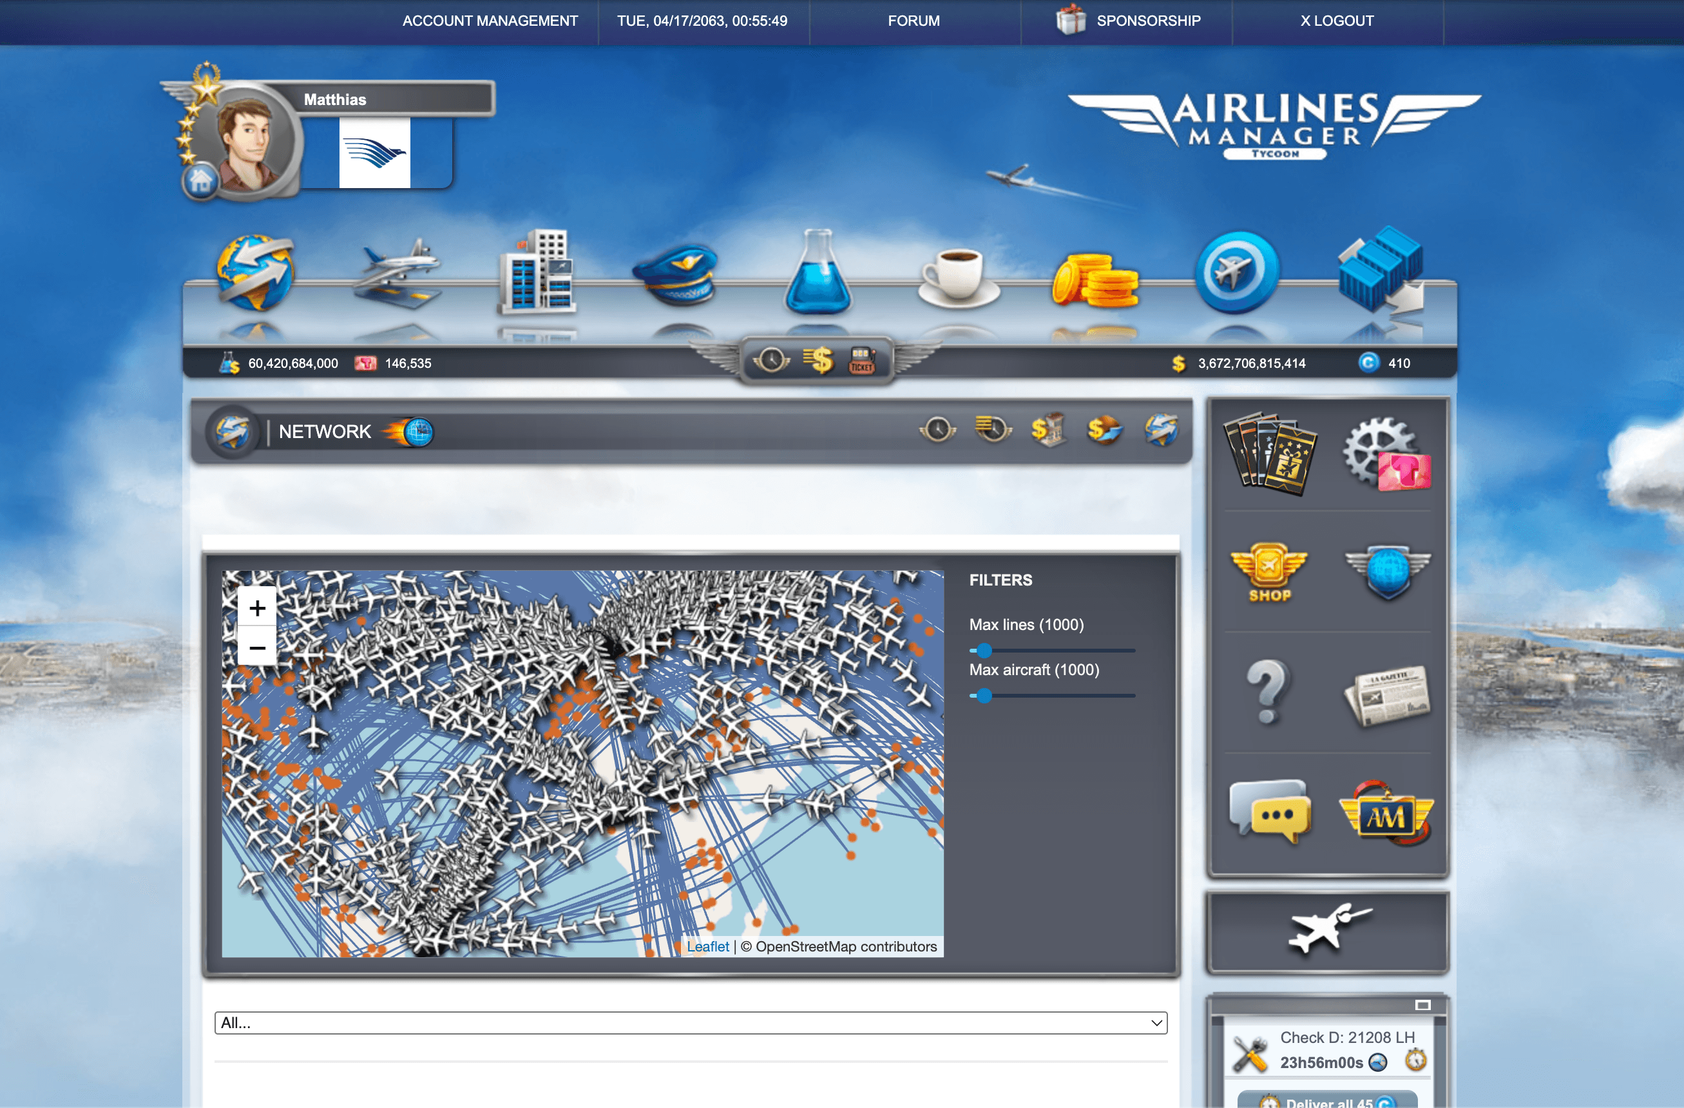Open the chat speech bubbles icon
The image size is (1684, 1108).
(x=1271, y=812)
